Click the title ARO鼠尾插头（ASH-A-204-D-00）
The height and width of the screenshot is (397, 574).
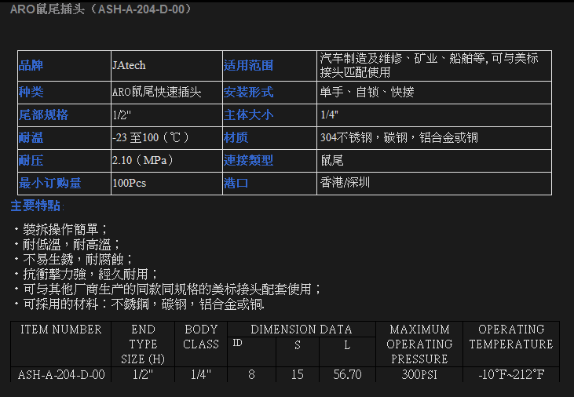[101, 9]
